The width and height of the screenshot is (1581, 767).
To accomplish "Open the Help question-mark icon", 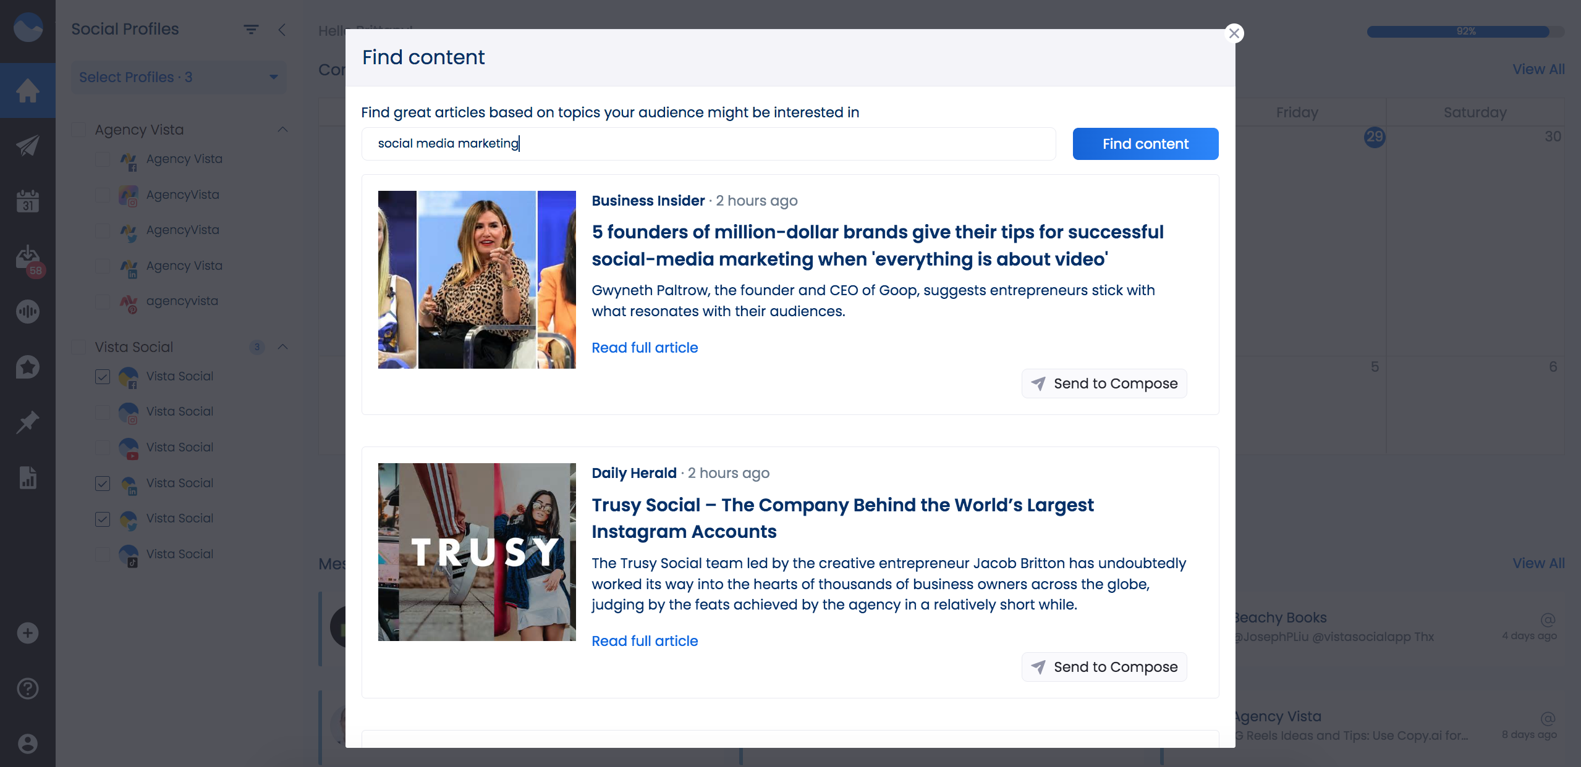I will click(x=28, y=689).
